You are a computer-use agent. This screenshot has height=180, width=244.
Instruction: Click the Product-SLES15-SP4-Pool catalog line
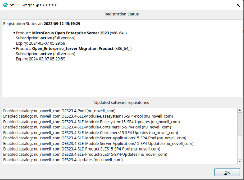82,149
